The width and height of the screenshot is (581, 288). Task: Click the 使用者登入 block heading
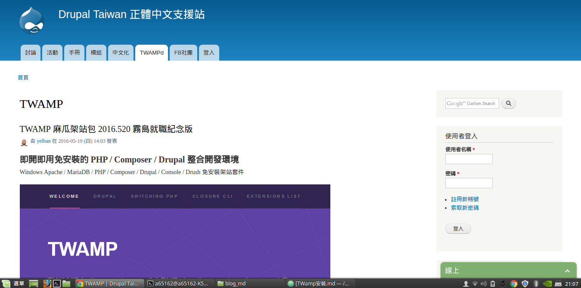click(x=461, y=136)
